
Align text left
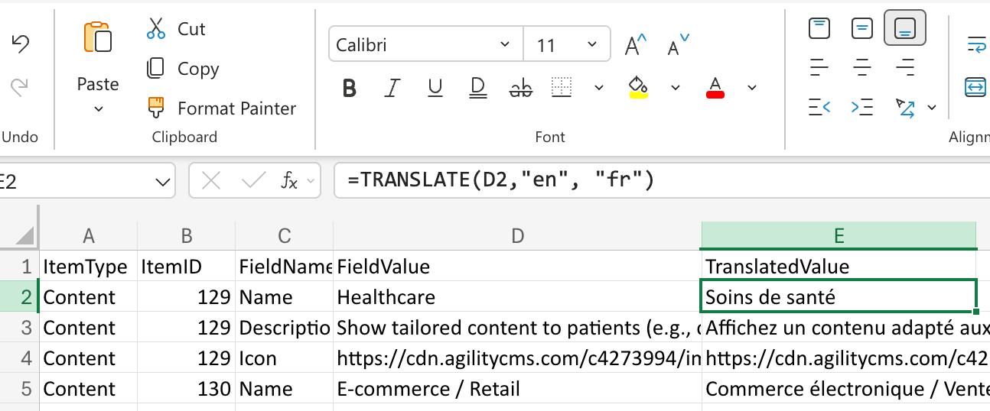(819, 67)
